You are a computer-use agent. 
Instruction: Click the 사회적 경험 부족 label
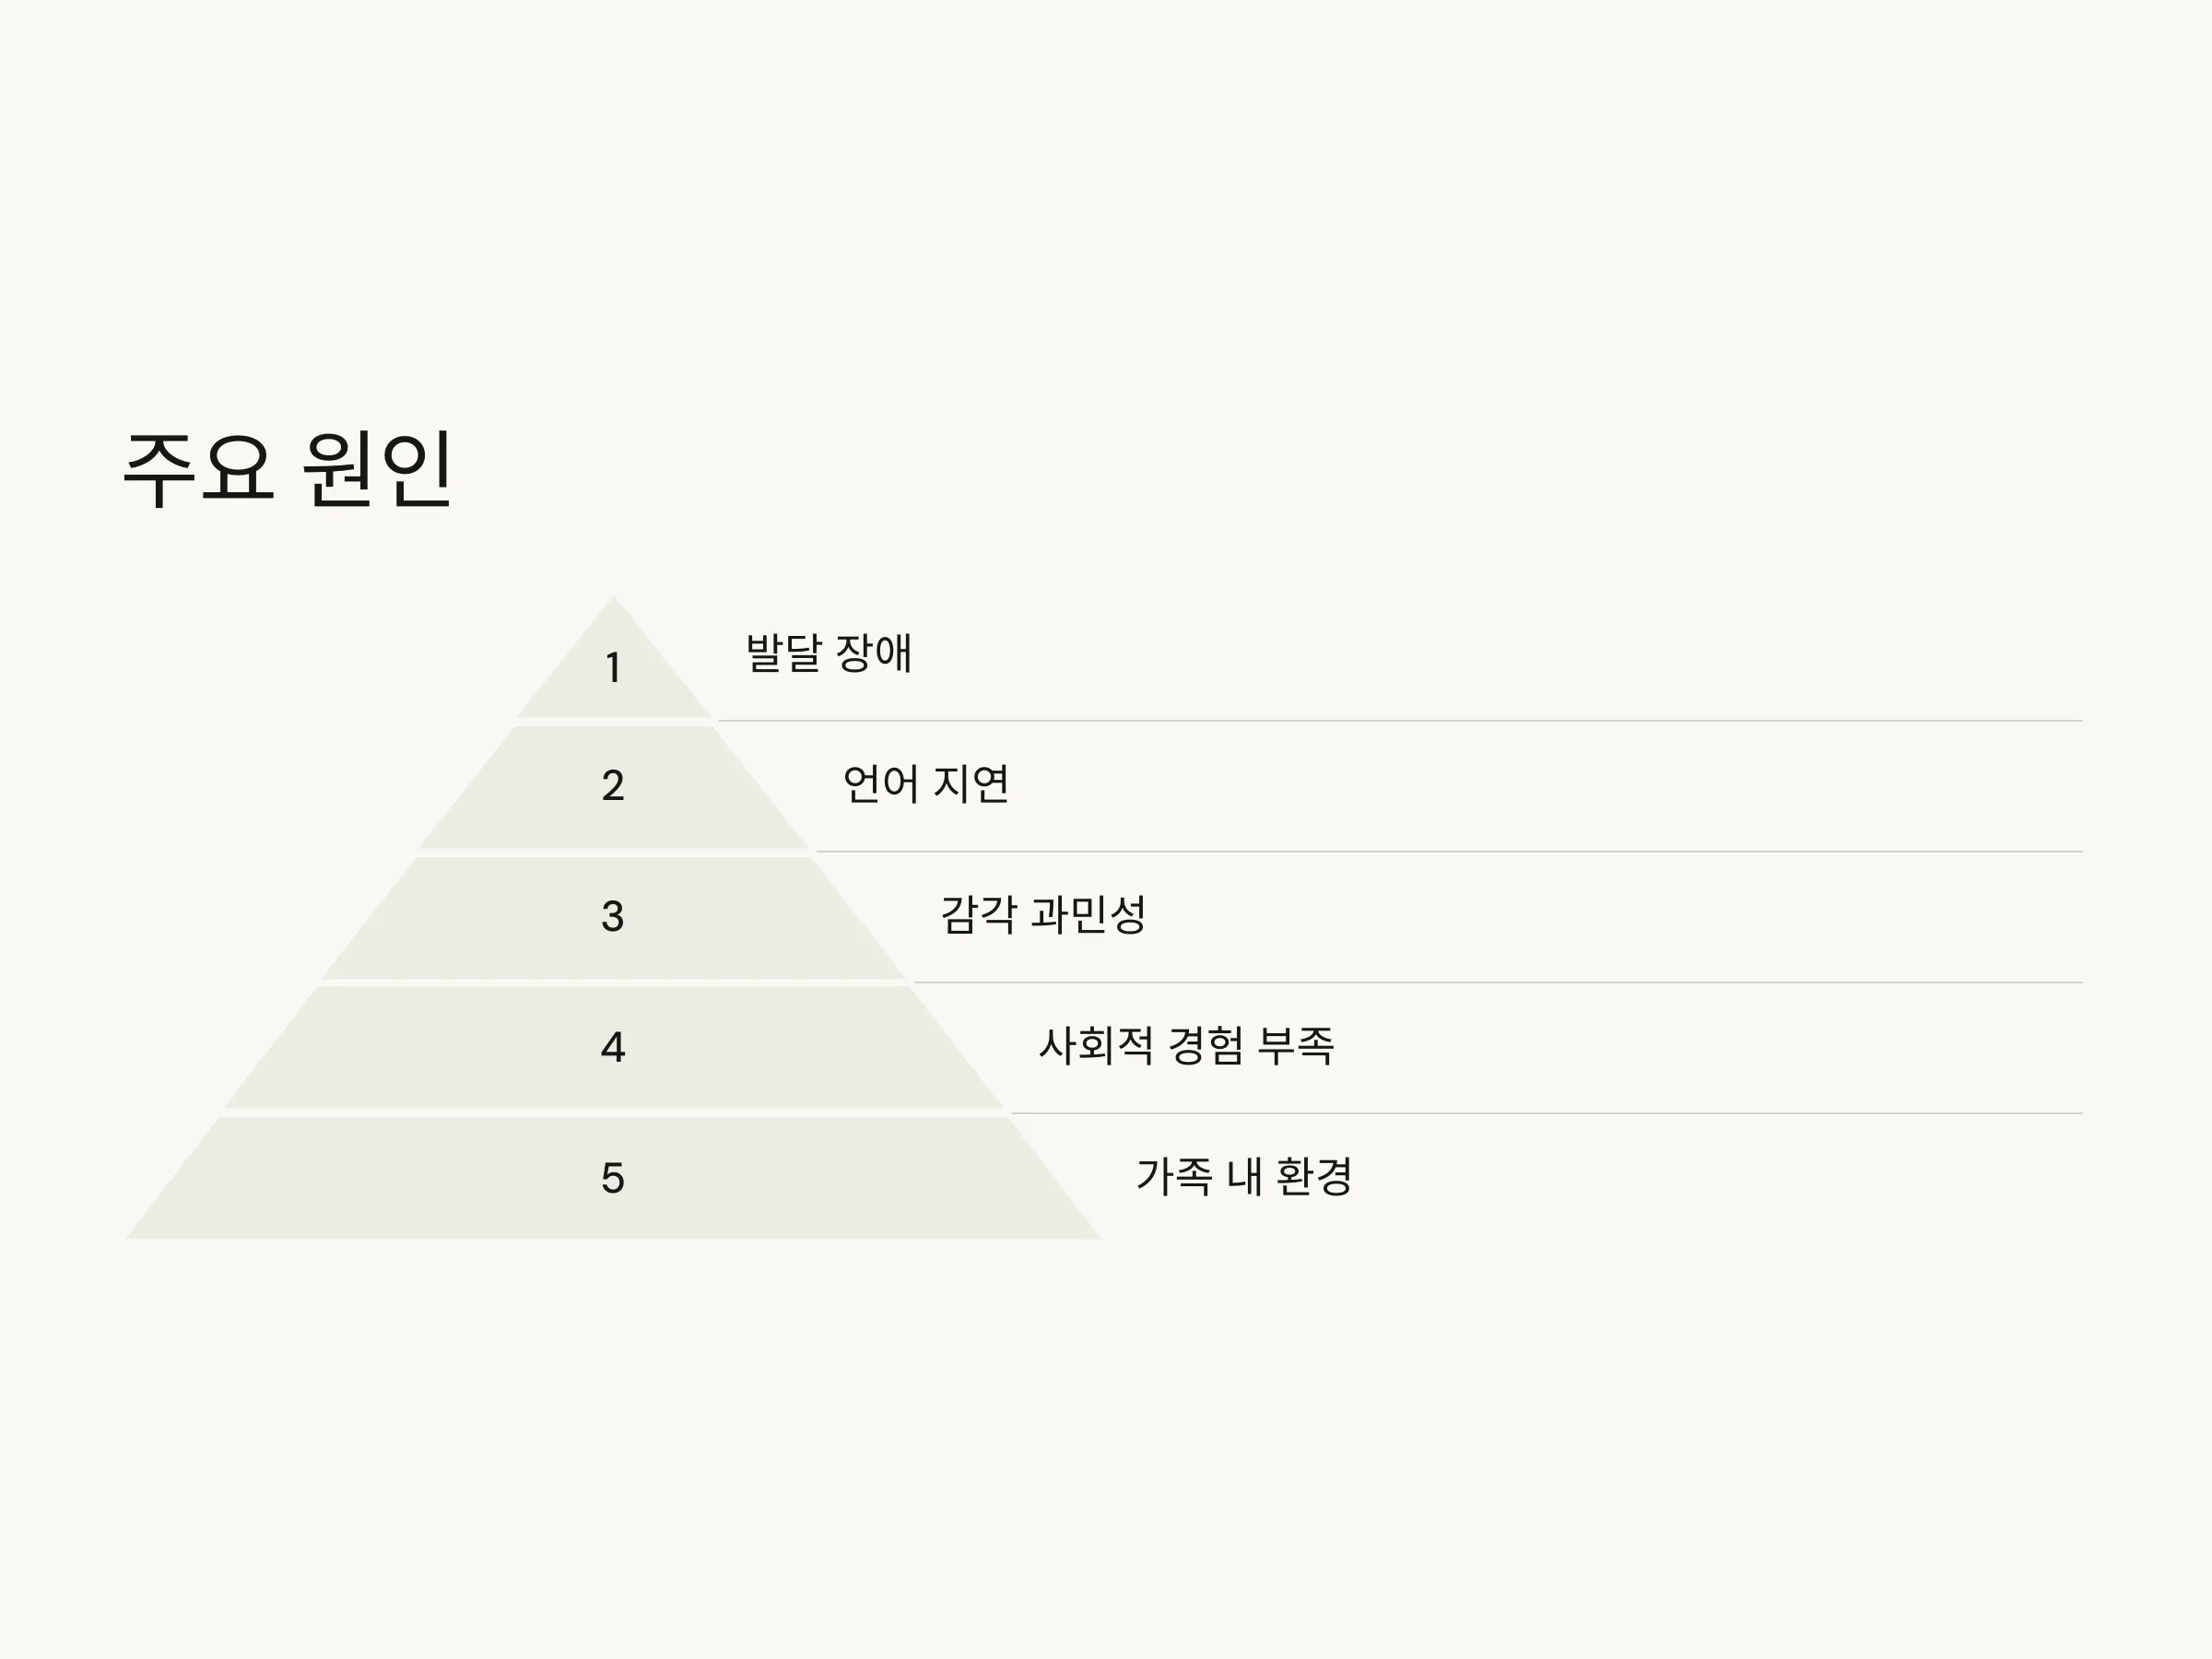1187,1046
